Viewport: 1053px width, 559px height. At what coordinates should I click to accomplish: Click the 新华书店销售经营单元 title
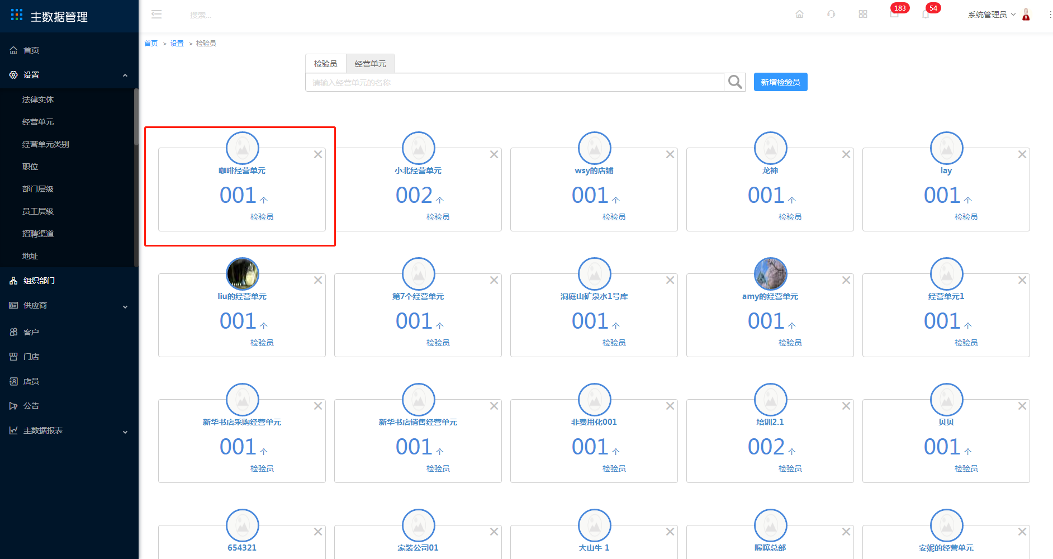pyautogui.click(x=418, y=422)
